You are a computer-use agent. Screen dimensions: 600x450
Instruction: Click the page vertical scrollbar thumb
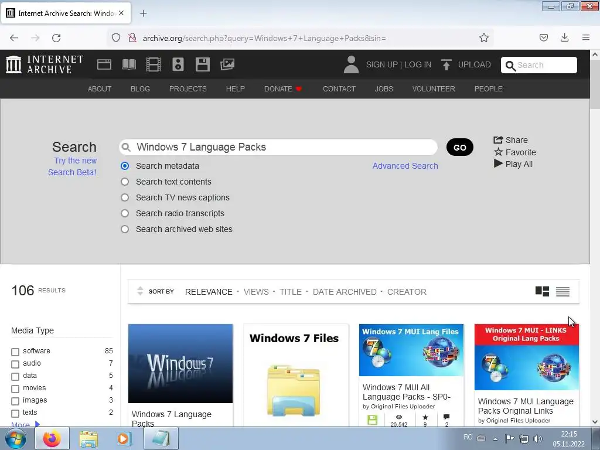click(595, 84)
